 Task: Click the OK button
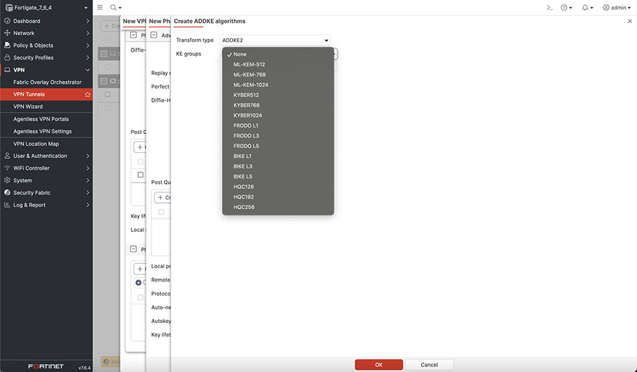(x=379, y=365)
